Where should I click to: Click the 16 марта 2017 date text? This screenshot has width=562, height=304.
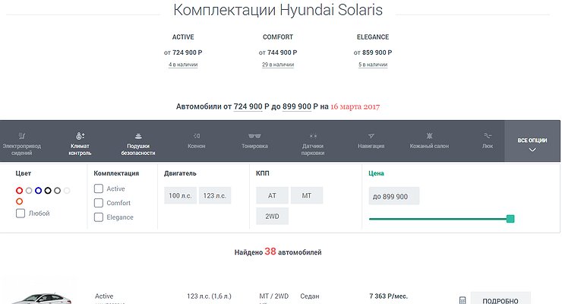(355, 106)
